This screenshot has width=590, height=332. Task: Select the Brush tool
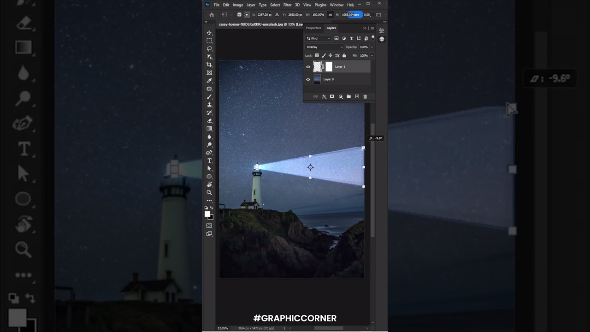(209, 97)
